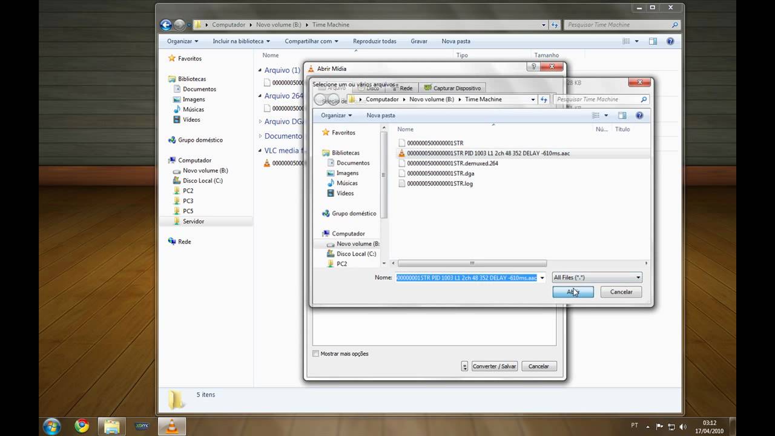Image resolution: width=775 pixels, height=436 pixels.
Task: Select Documentos in the open-file dialog sidebar
Action: (x=353, y=163)
